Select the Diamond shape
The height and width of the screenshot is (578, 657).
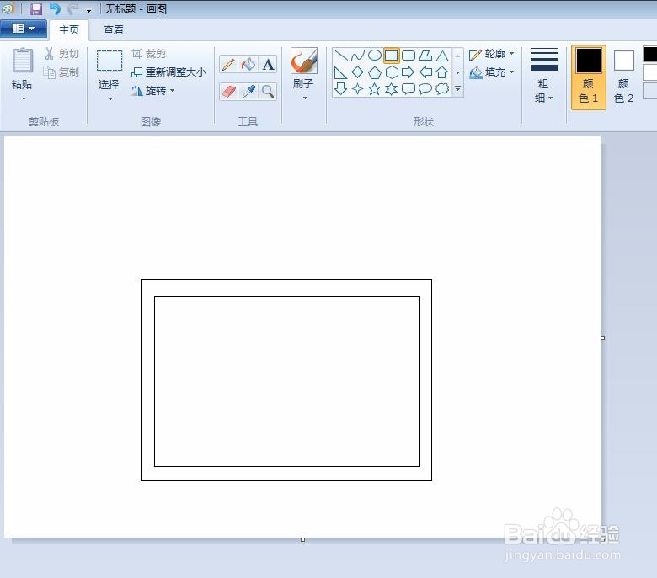[357, 72]
